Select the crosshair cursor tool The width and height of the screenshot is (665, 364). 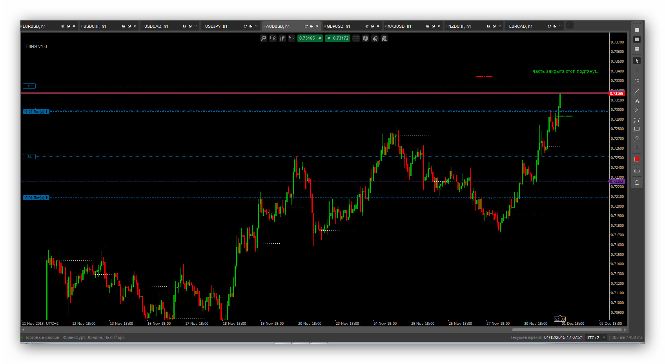point(637,70)
